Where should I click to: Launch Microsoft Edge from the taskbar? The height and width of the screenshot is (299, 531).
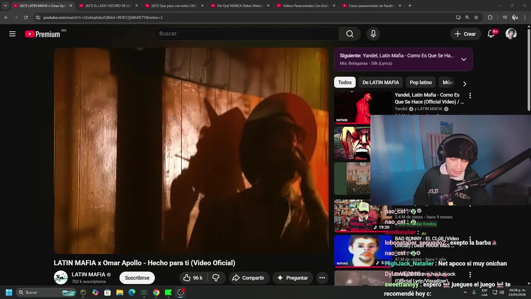pos(132,292)
